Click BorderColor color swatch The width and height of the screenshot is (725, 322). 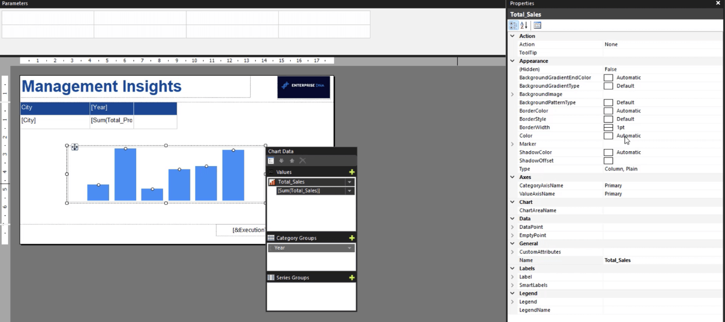tap(608, 111)
